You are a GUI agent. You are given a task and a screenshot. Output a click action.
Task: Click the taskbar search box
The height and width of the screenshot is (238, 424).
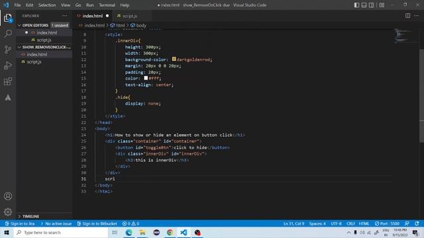coord(61,232)
